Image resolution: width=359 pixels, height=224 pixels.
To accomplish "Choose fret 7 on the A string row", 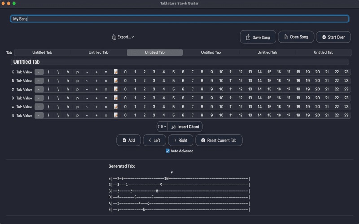I will (x=193, y=107).
